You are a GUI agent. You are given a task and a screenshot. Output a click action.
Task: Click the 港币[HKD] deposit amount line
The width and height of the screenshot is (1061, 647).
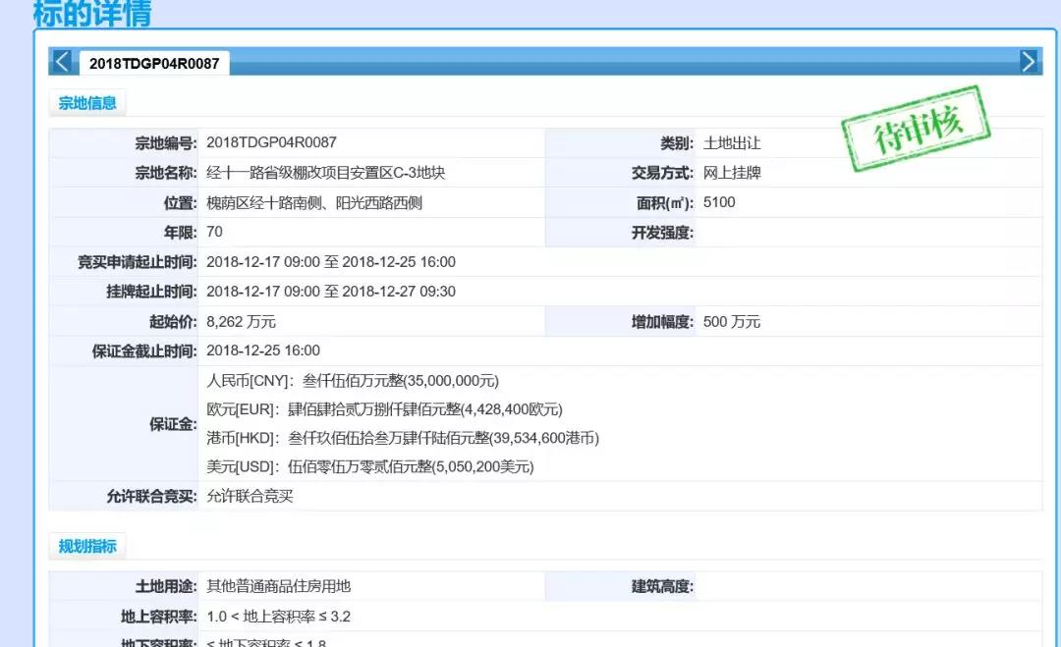(x=402, y=438)
